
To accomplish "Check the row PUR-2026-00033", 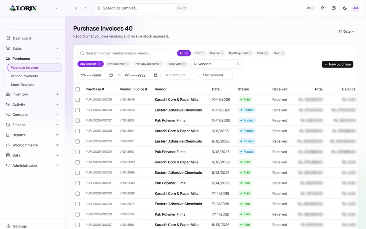I will click(77, 162).
